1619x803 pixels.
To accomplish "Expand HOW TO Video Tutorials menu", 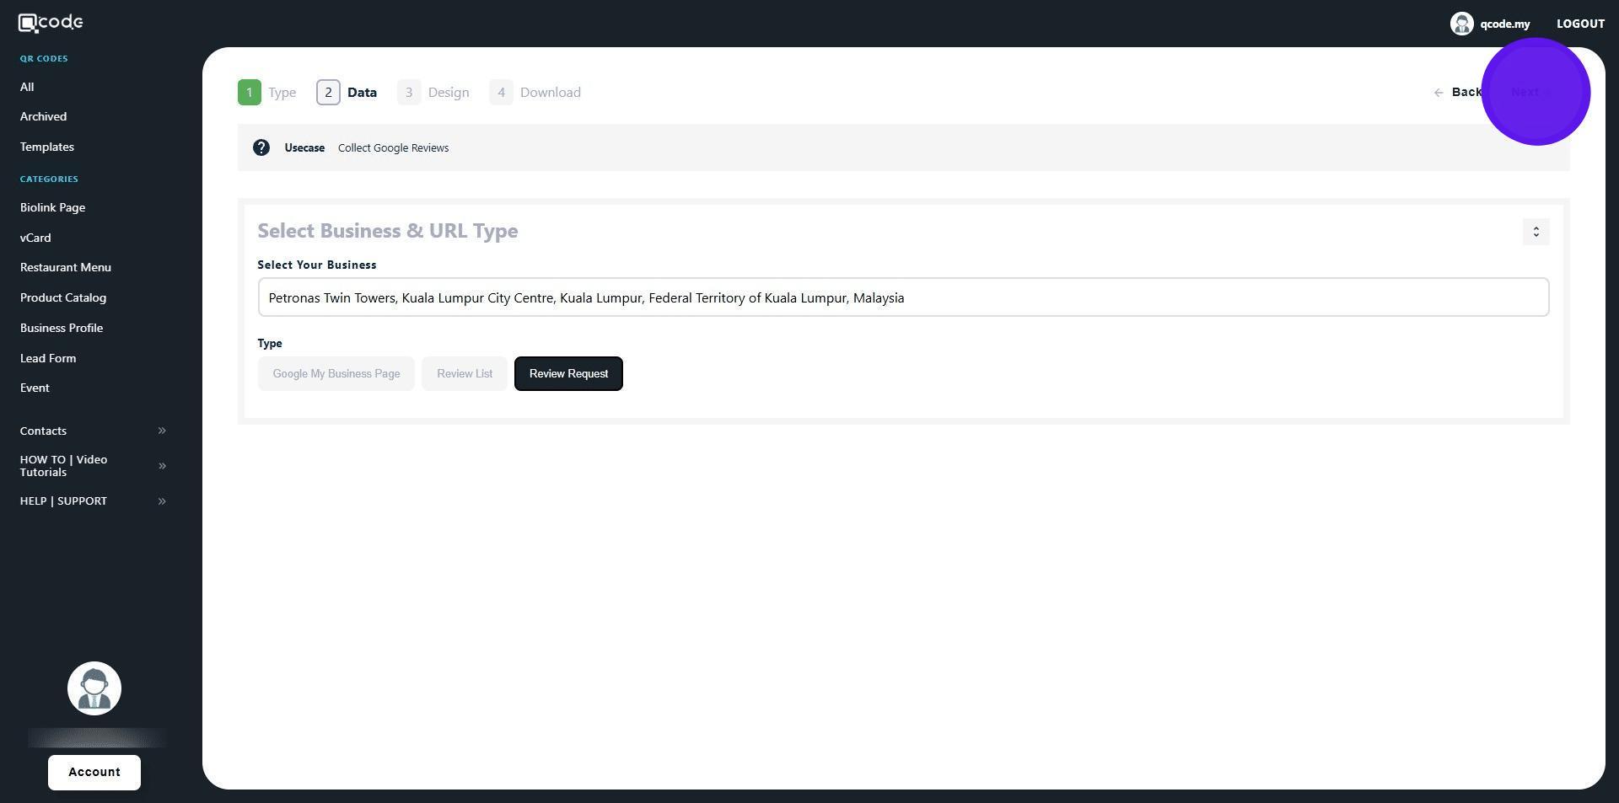I will point(162,466).
